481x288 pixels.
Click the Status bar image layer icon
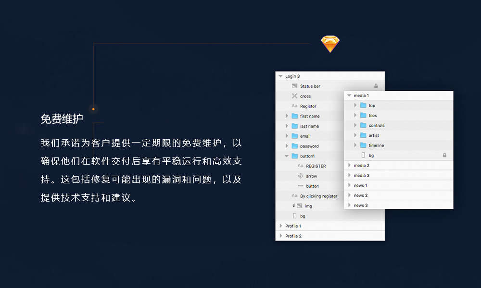294,86
